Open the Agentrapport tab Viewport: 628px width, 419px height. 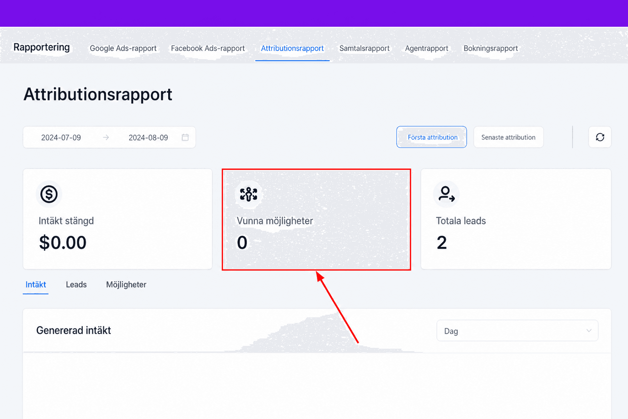(x=427, y=48)
